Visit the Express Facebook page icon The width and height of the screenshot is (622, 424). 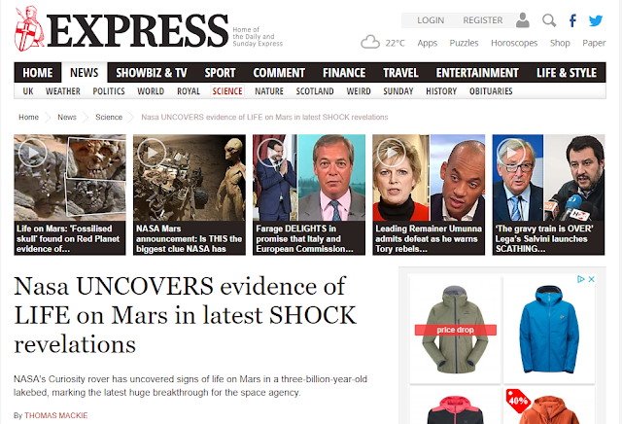coord(572,20)
